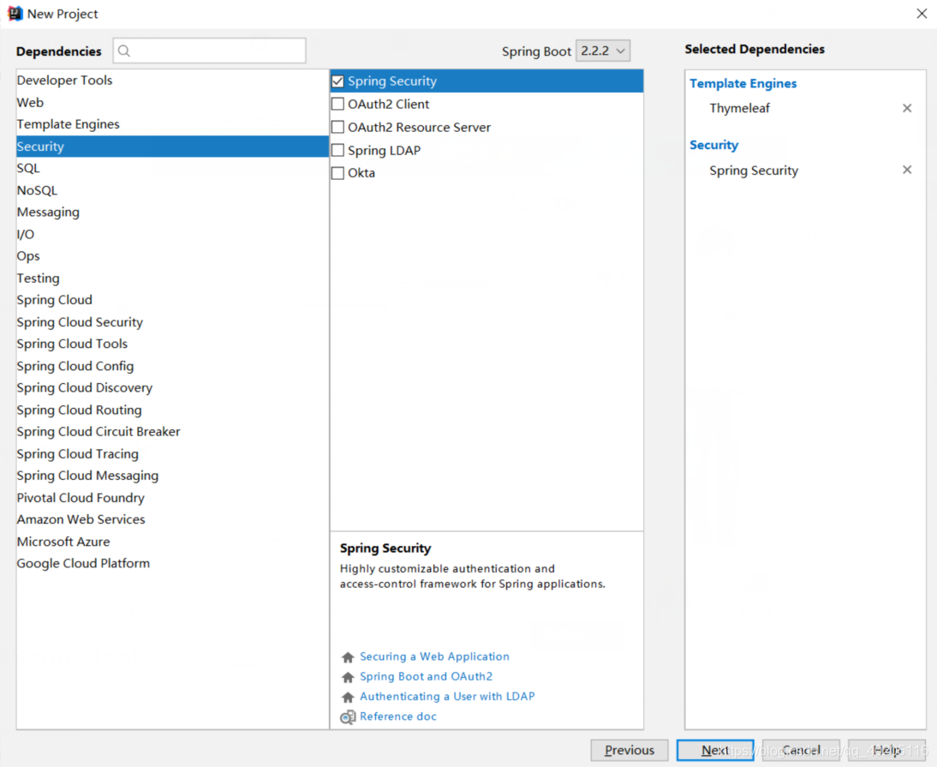
Task: Click the Reference doc icon
Action: click(348, 716)
